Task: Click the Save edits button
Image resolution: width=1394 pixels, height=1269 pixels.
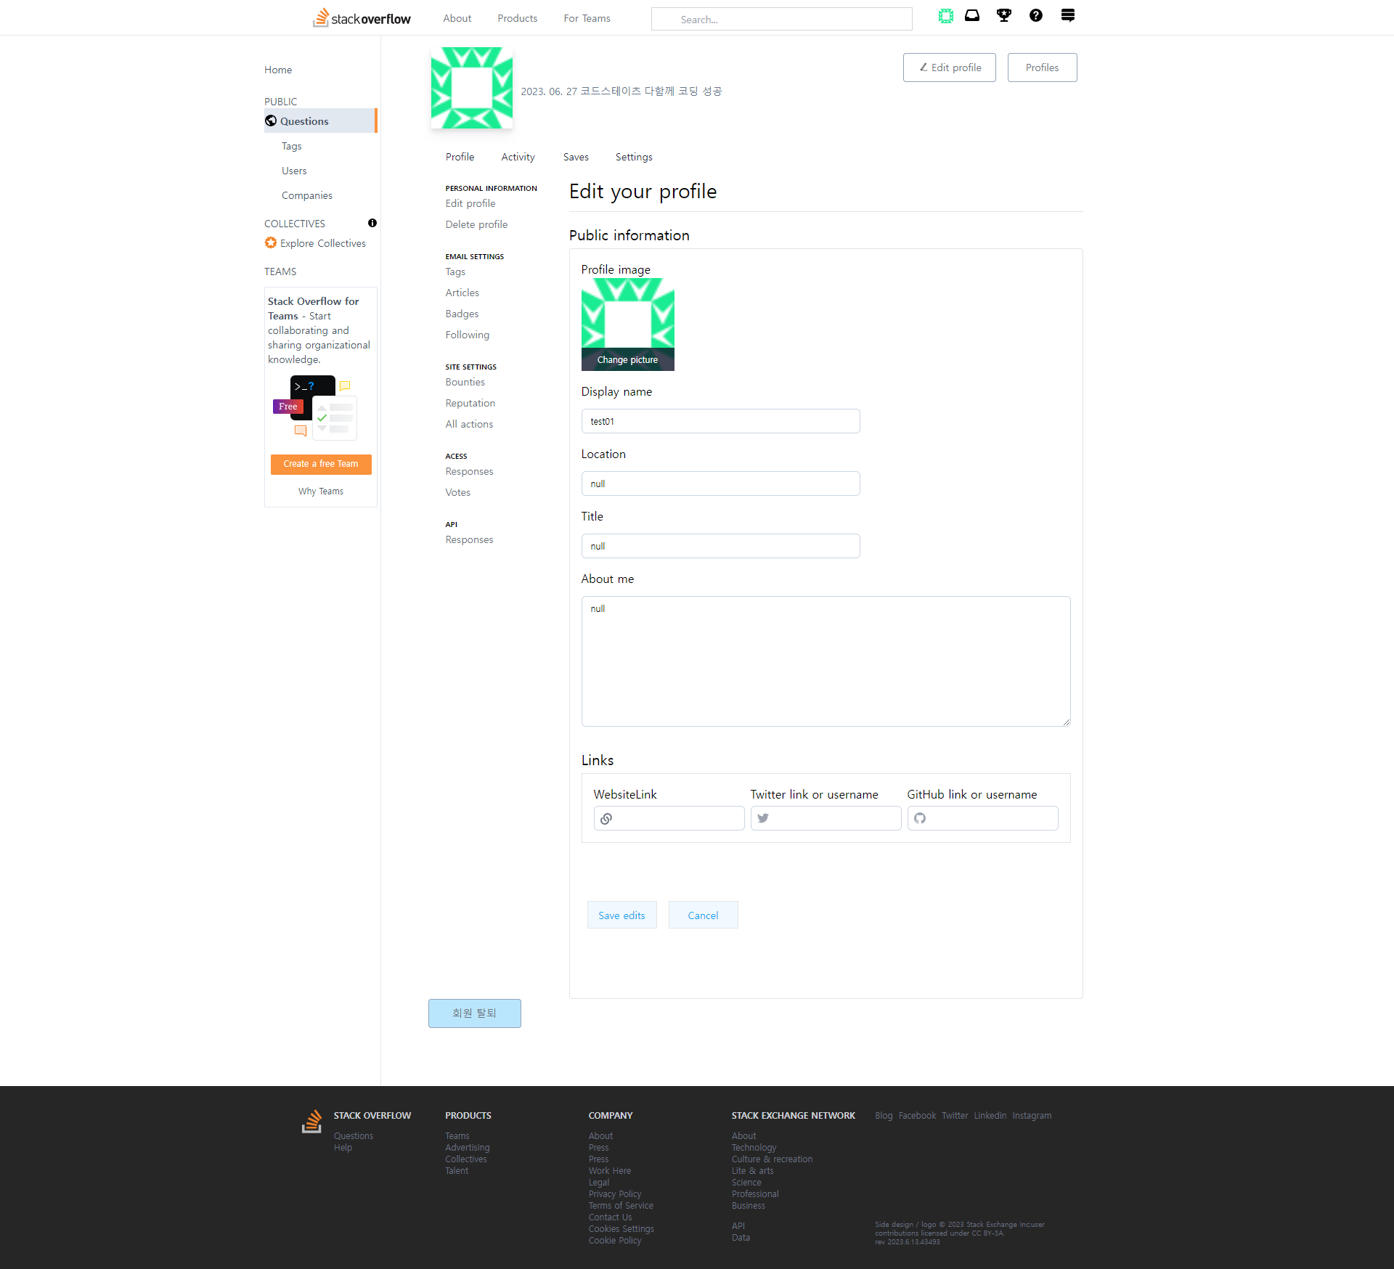Action: [621, 915]
